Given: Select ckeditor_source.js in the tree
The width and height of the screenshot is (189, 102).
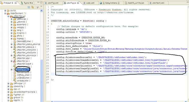Looking at the screenshot, I should [x=27, y=55].
